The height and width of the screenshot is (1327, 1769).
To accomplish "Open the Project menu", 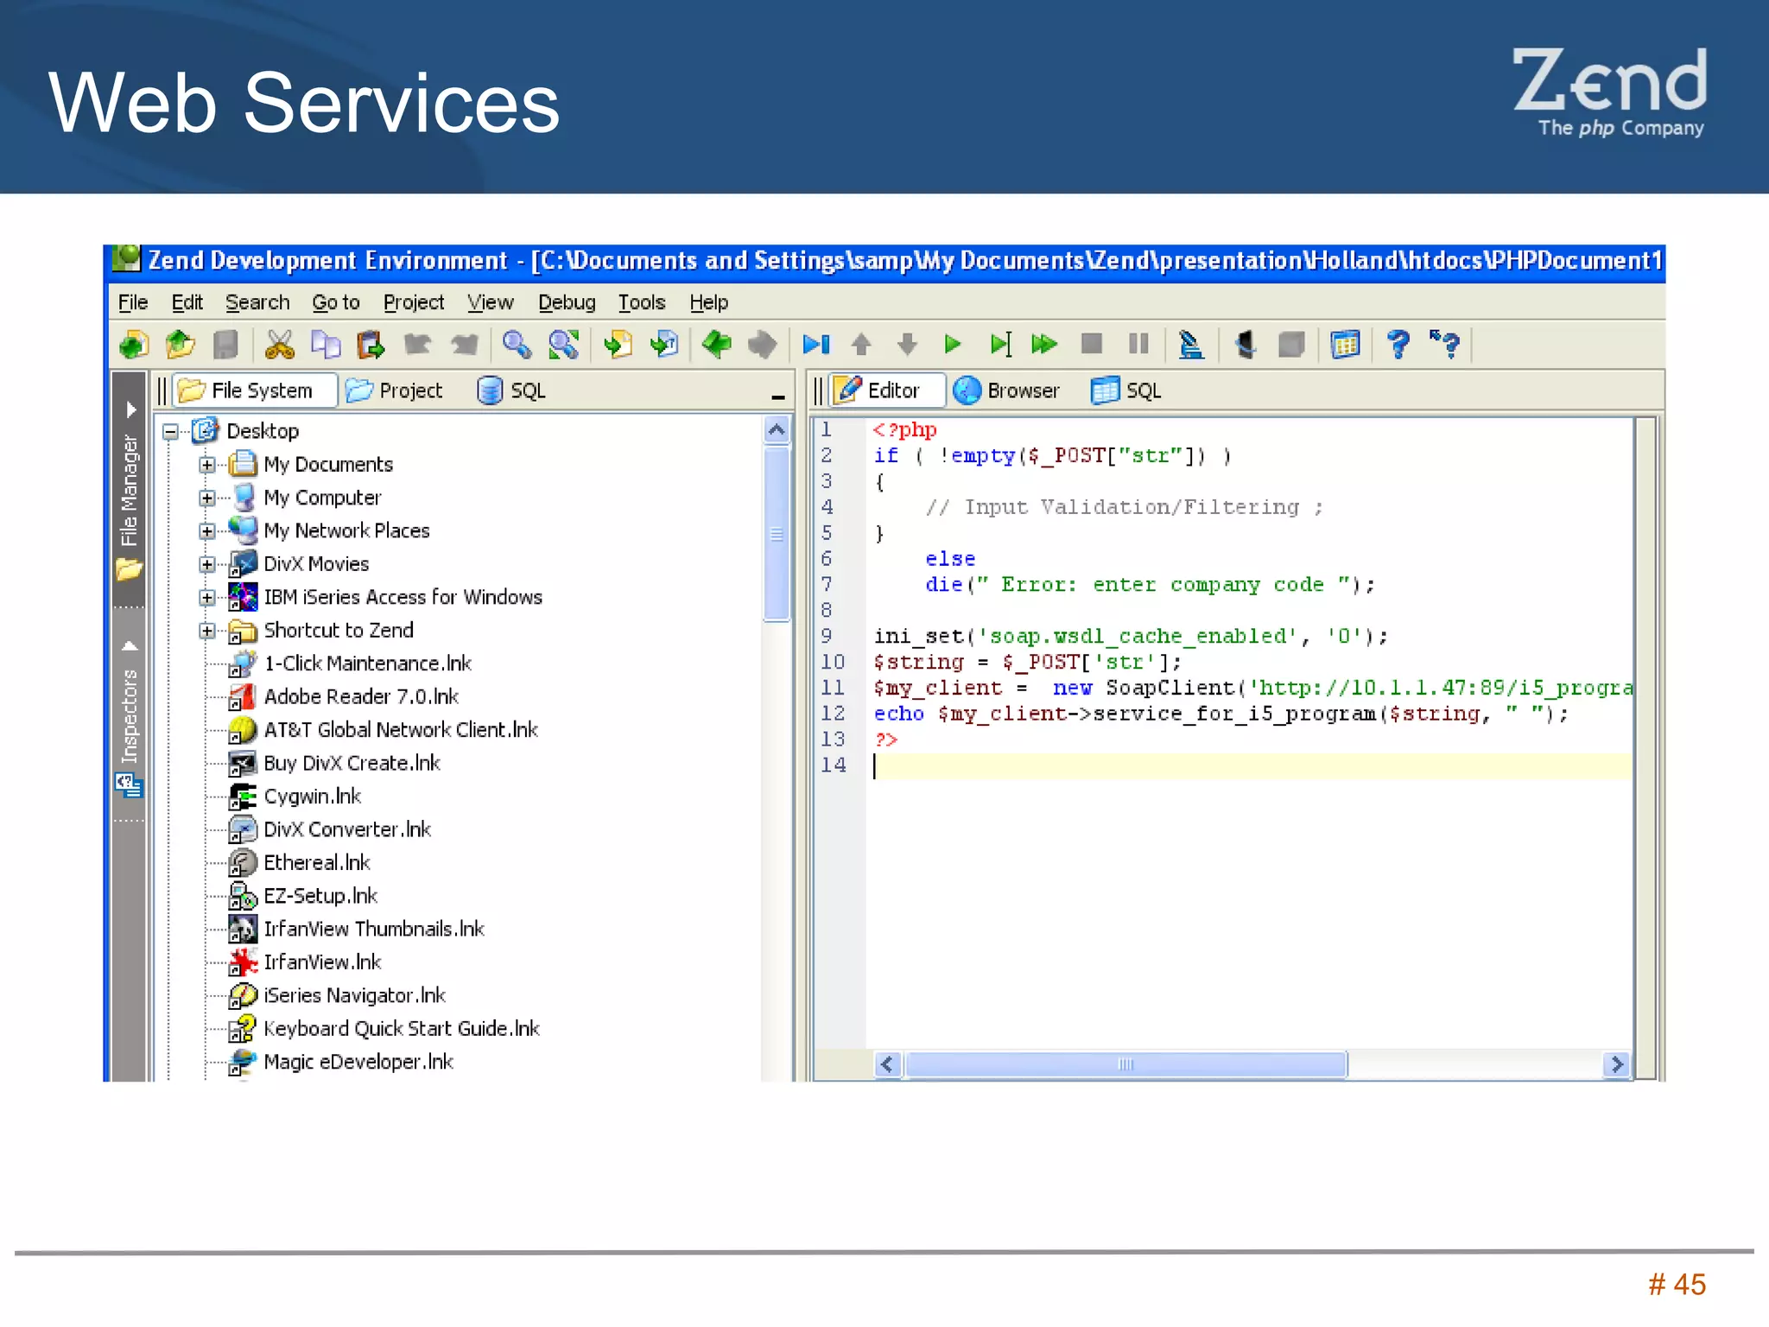I will coord(414,302).
